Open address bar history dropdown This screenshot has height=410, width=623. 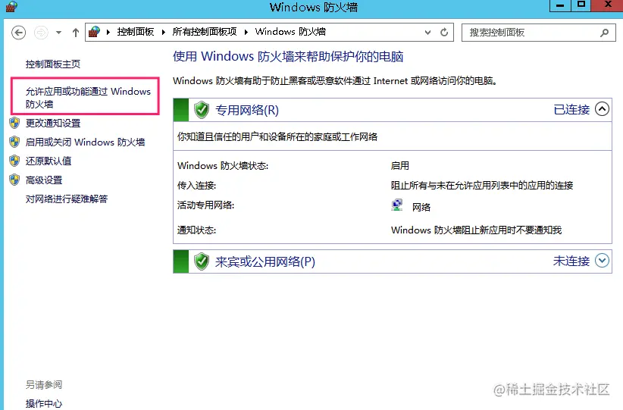[427, 33]
